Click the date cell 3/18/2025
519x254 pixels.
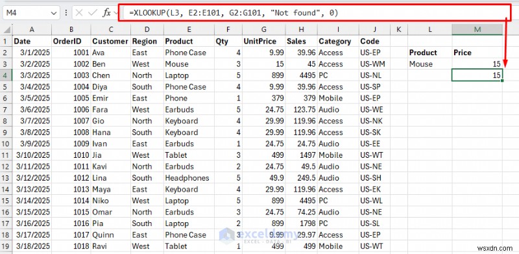(x=32, y=246)
